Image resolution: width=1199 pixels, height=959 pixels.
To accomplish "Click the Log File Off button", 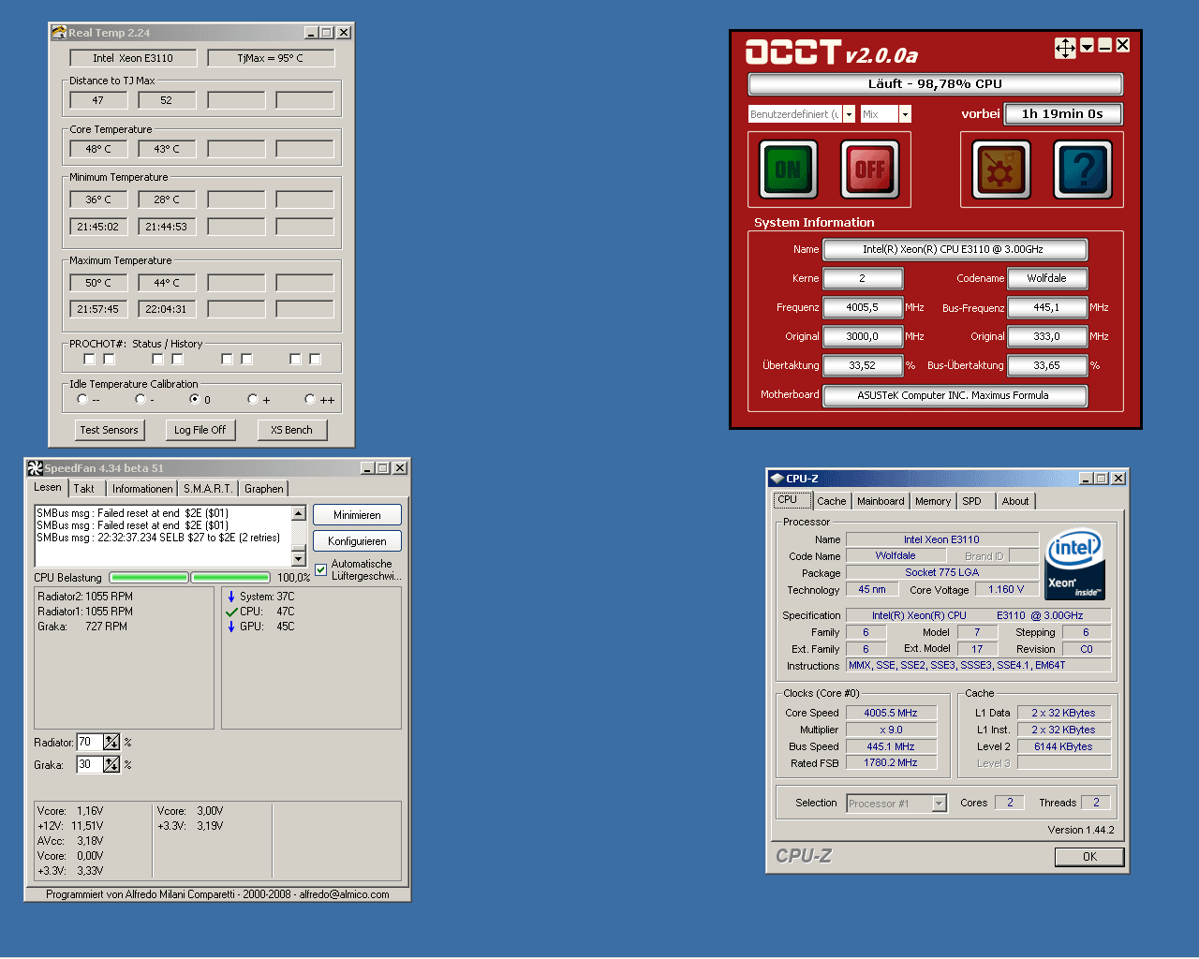I will pos(200,430).
